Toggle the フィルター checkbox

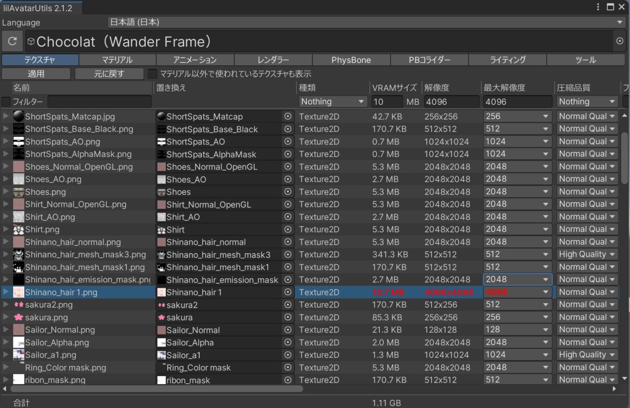tap(6, 102)
